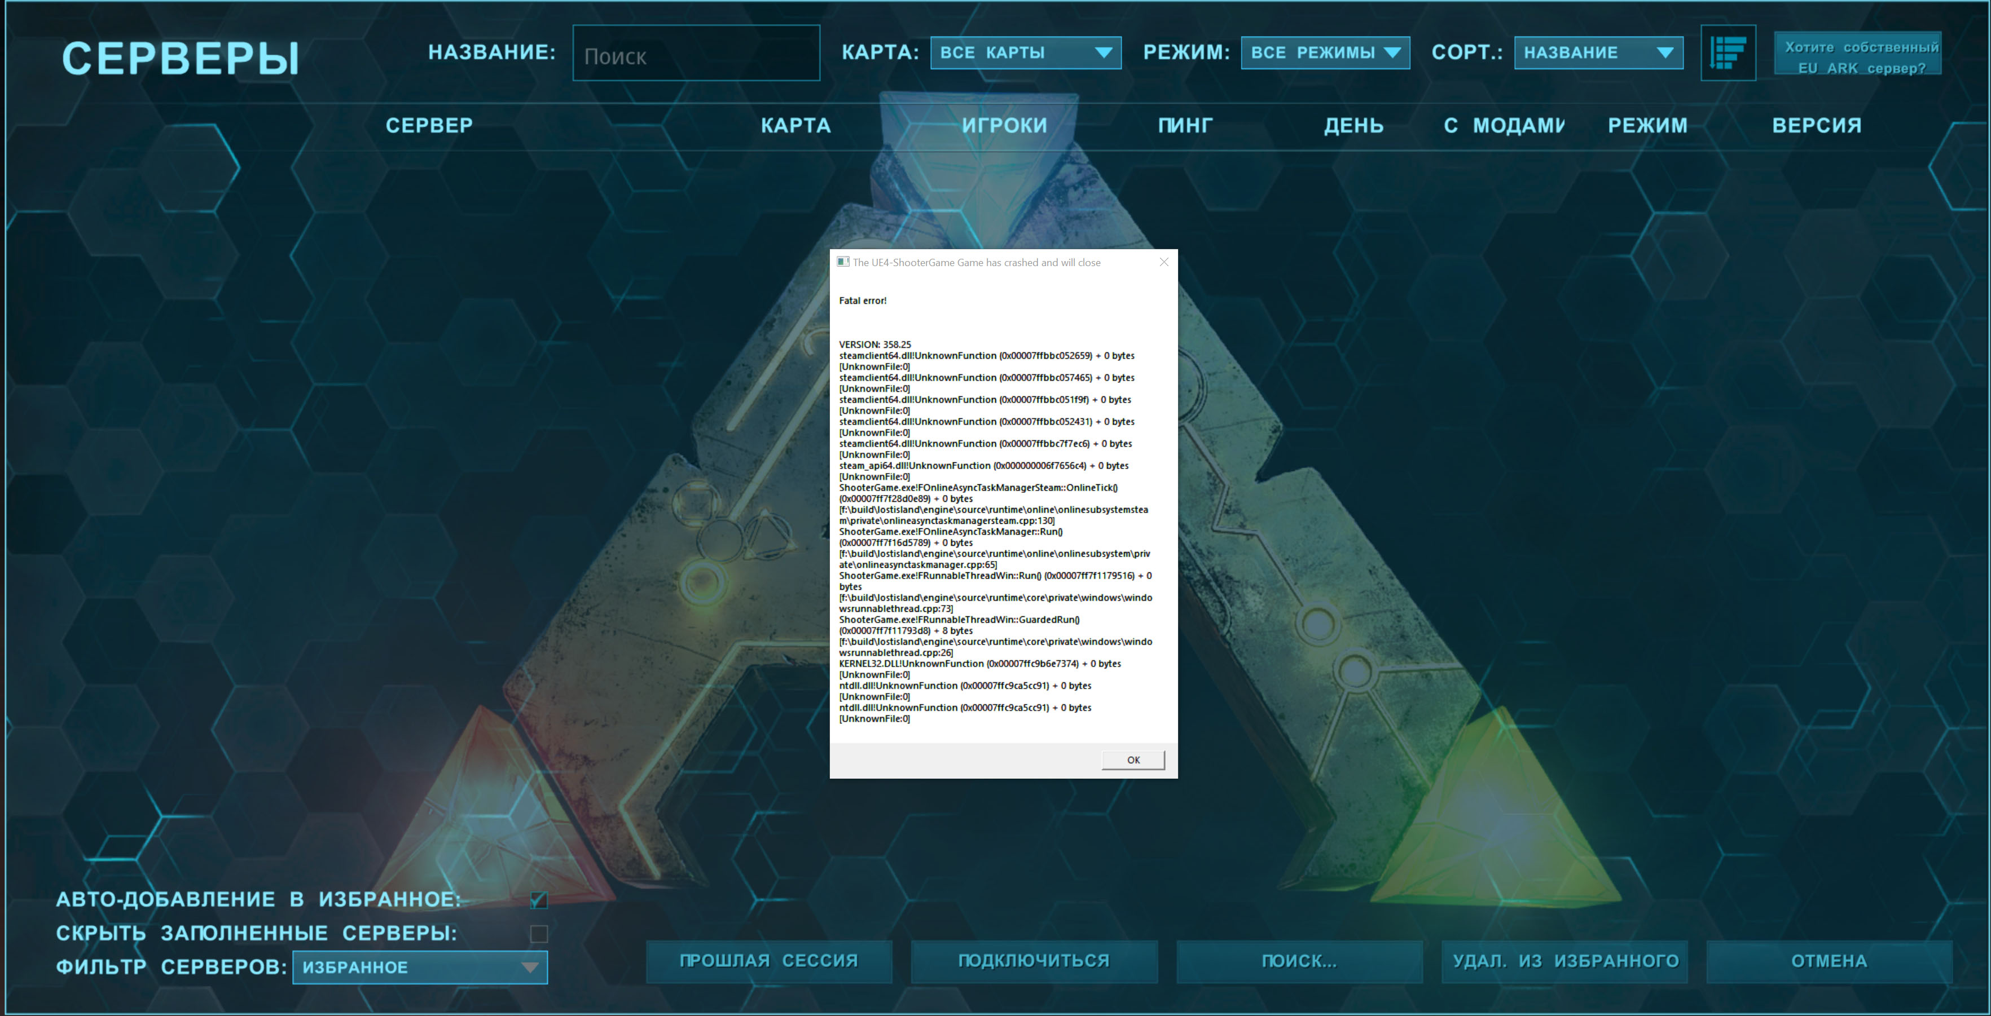Click the АВТО-ДОБАВЛЕНИЕ В ИЗБРАННОЕ label
Screen dimensions: 1991x1016
click(258, 899)
